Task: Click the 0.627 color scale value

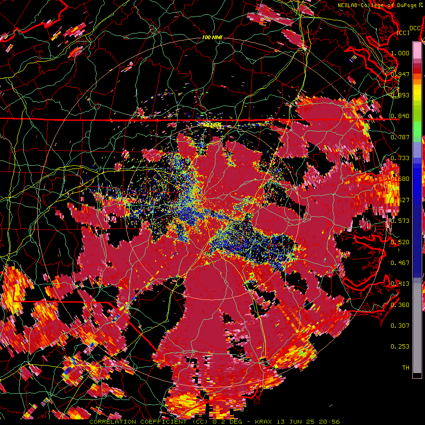Action: point(400,200)
